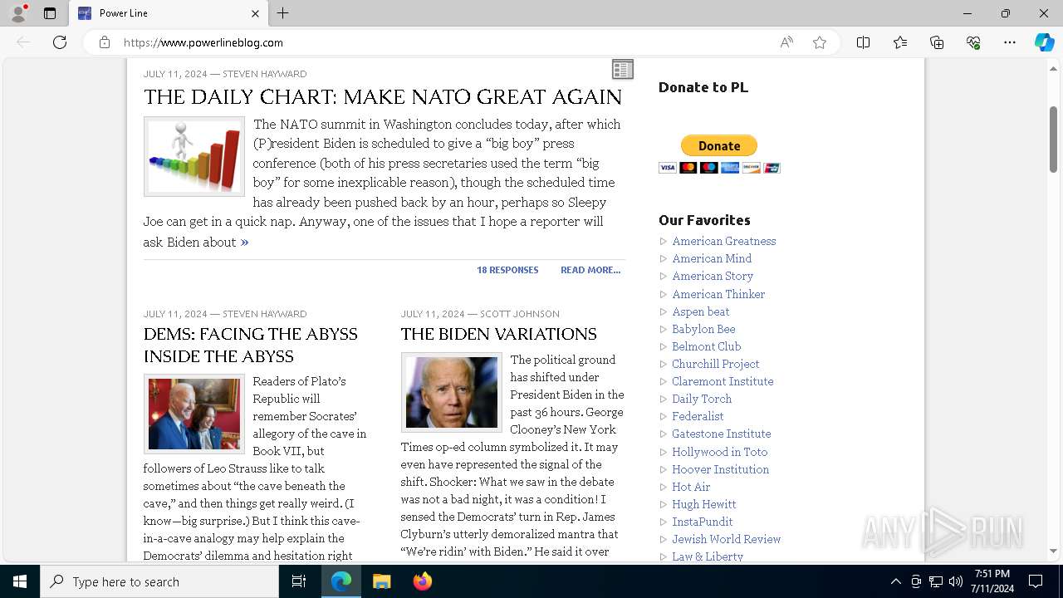Click scrollbar down arrow

click(x=1053, y=551)
